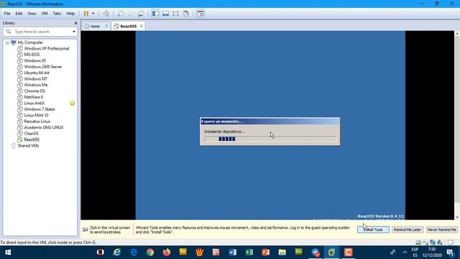Click Send Ctrl+Alt+Del toolbar icon
The width and height of the screenshot is (460, 259).
106,14
